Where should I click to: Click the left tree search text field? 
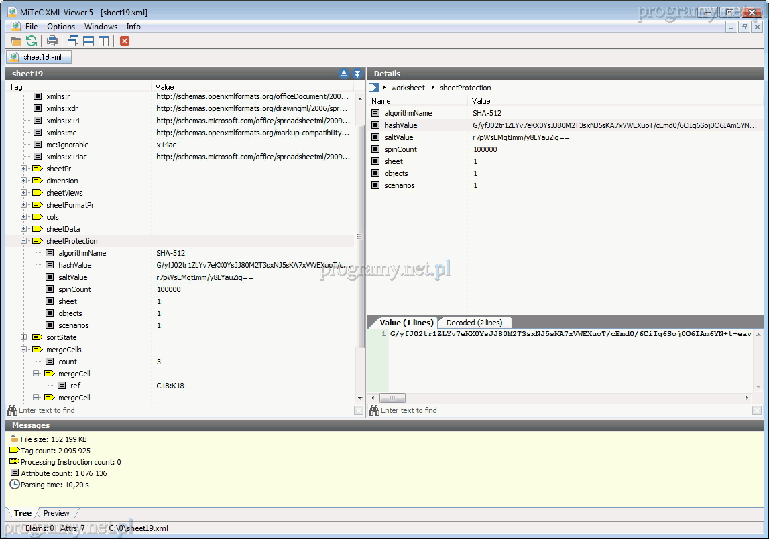(x=181, y=410)
